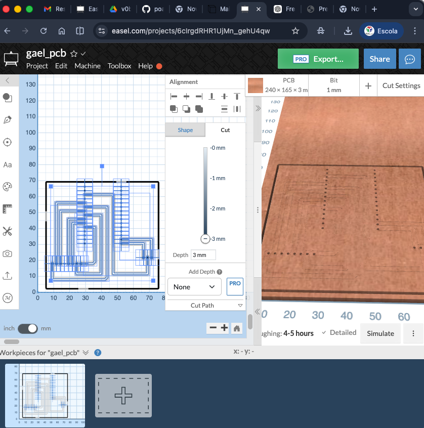The width and height of the screenshot is (424, 428).
Task: Open the feedback chat bubble
Action: pos(409,59)
